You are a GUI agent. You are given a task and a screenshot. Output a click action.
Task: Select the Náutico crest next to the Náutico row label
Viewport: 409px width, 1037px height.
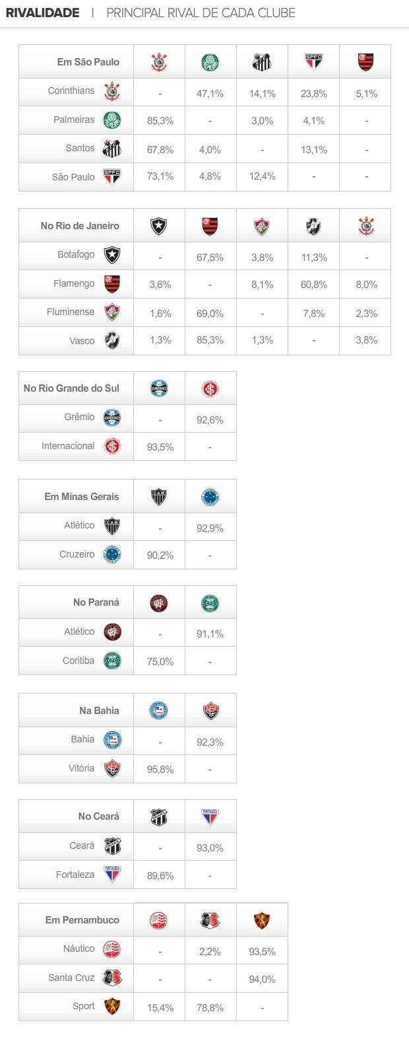[x=112, y=949]
